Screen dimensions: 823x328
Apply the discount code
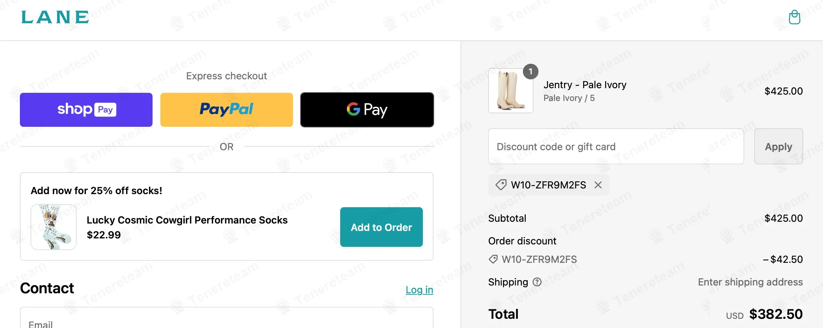point(778,146)
